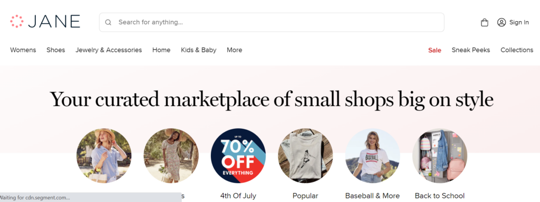Viewport: 540px width, 202px height.
Task: Open the Shoes menu
Action: click(56, 50)
